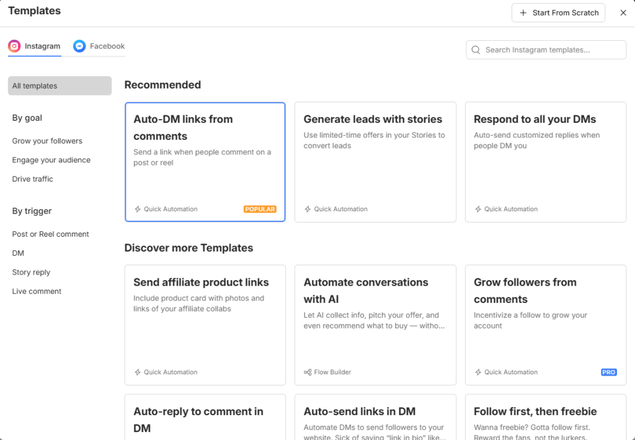
Task: Click the PRO badge on Grow followers card
Action: [x=608, y=372]
